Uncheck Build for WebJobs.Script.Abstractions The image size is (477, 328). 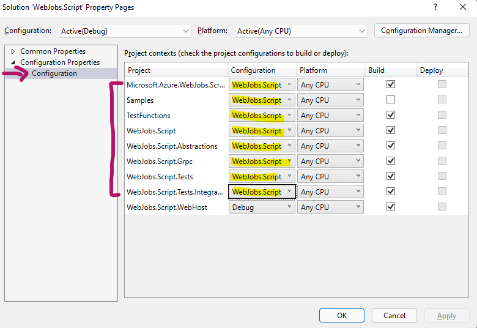(391, 146)
